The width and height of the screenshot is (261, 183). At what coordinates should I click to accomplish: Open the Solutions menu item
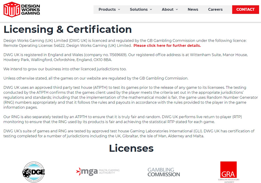point(139,9)
